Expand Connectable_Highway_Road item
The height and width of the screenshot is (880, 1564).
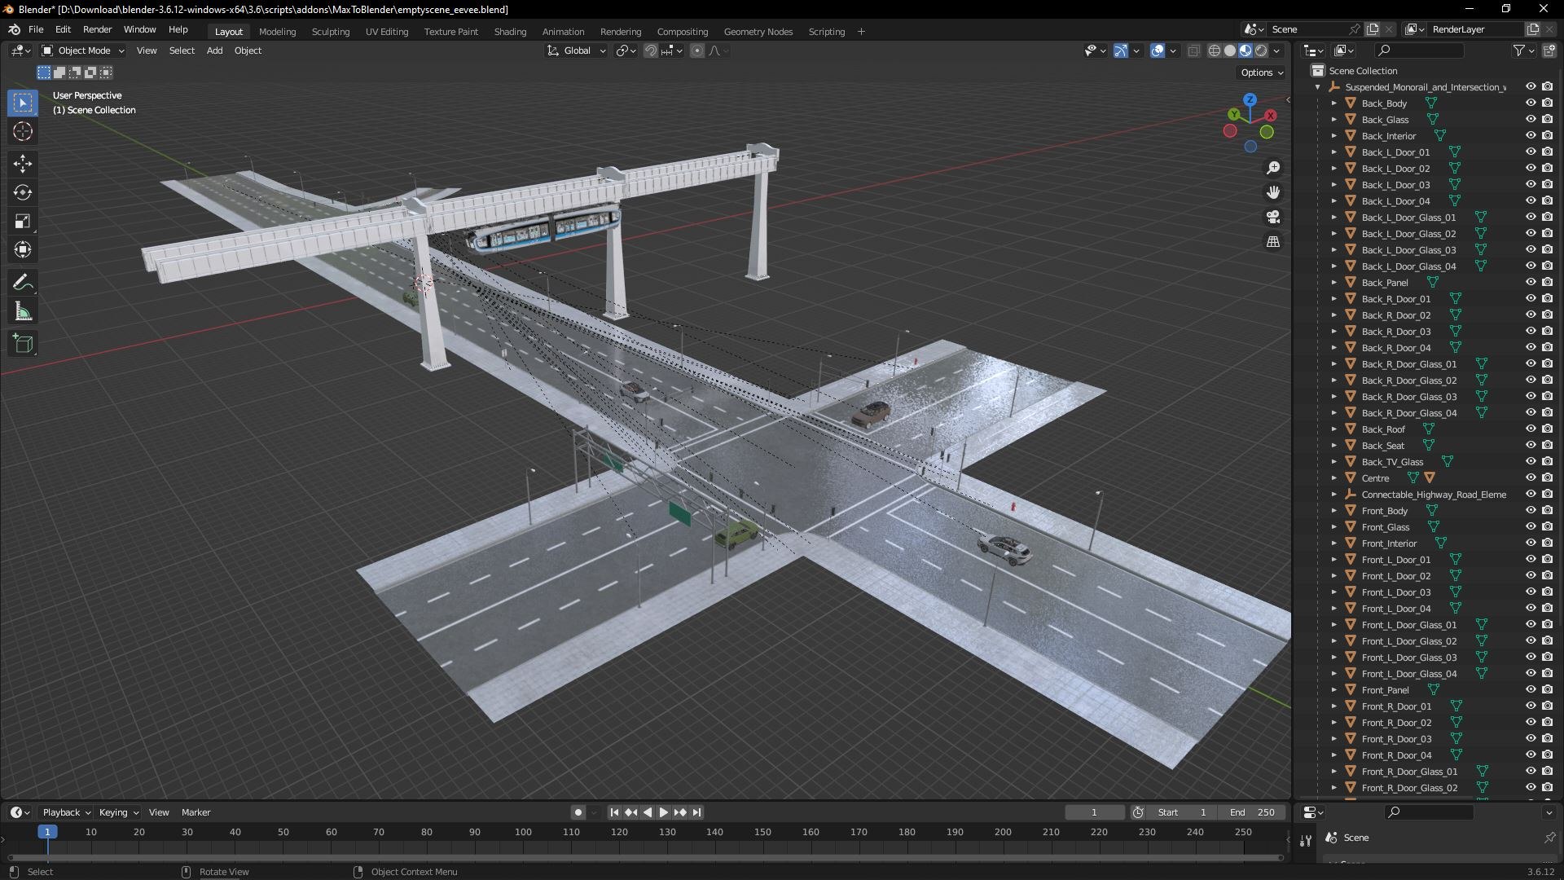pyautogui.click(x=1334, y=495)
